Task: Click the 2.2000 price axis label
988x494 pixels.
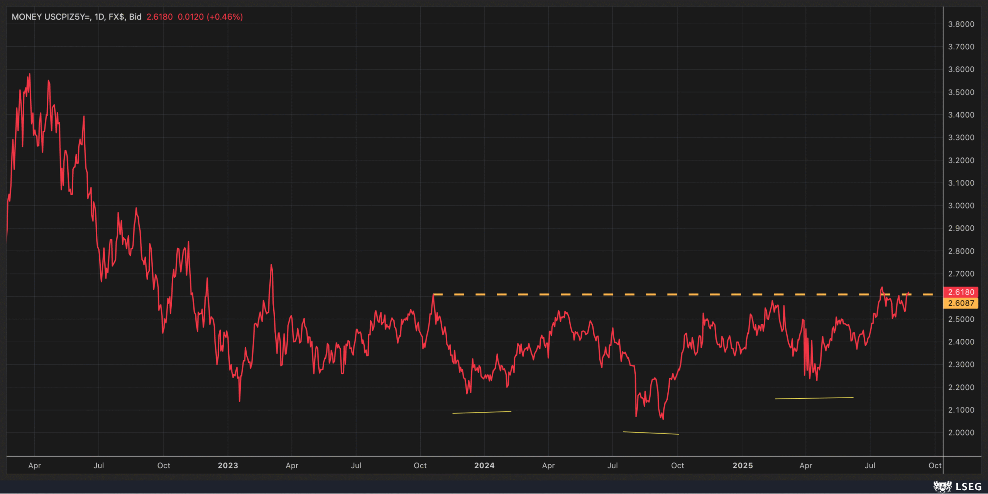Action: [961, 387]
